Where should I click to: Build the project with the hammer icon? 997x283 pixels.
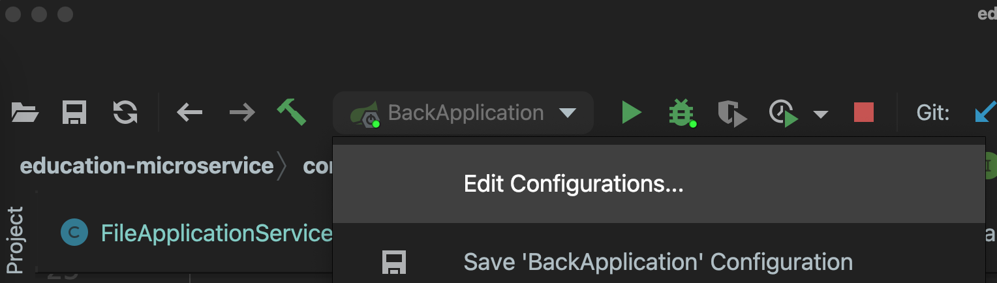click(292, 112)
